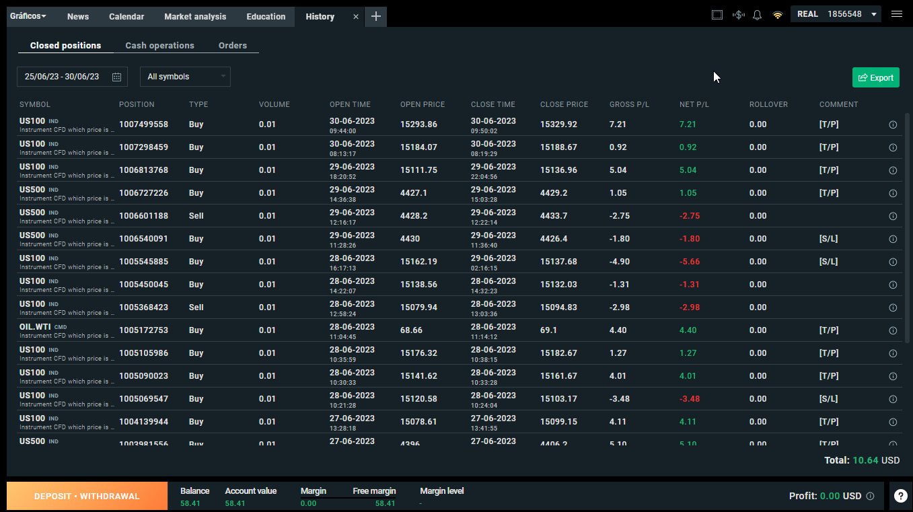The image size is (913, 512).
Task: Open the REAL 1856548 account dropdown
Action: point(836,14)
